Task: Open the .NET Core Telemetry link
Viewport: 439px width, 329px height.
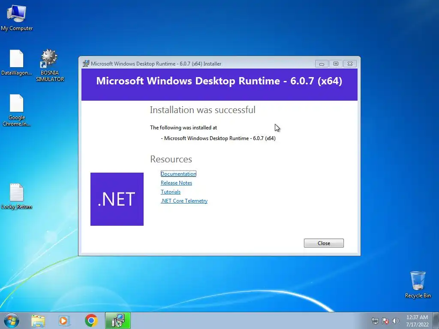Action: click(184, 200)
